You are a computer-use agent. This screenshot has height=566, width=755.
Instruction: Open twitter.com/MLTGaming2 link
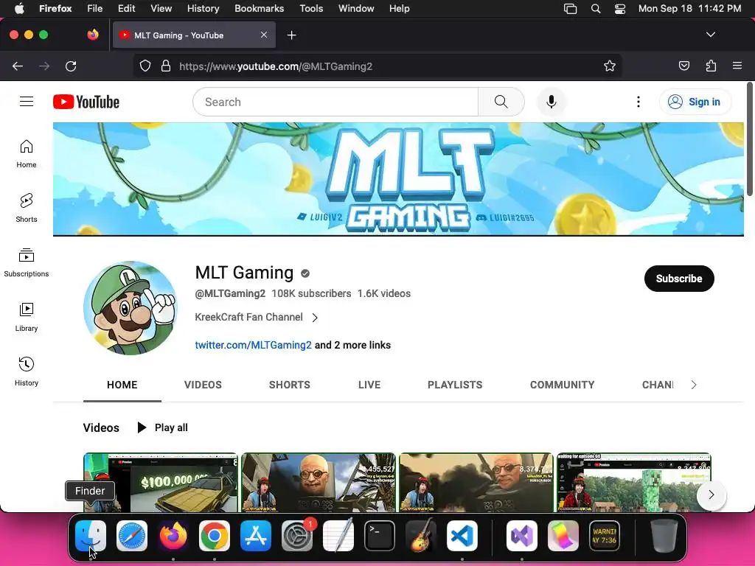(x=254, y=345)
